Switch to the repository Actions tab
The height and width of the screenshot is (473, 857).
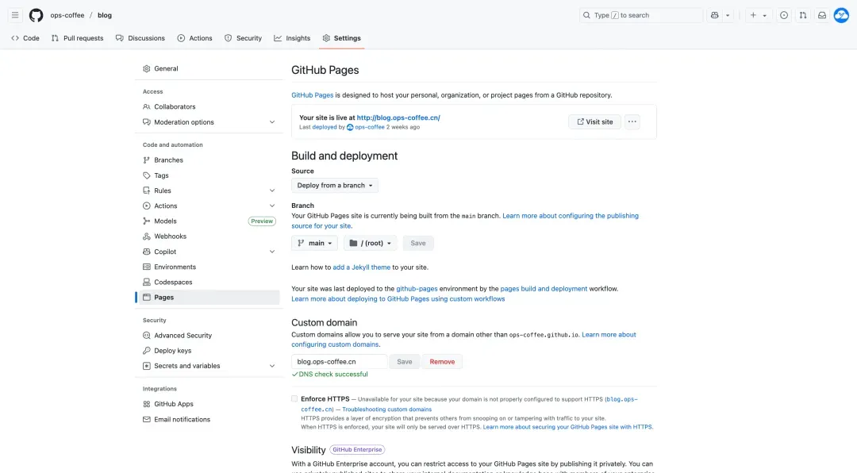point(194,38)
